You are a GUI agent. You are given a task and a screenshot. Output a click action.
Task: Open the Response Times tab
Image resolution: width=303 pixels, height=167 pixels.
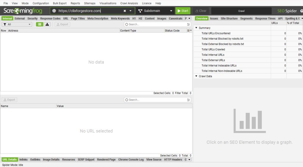click(265, 18)
